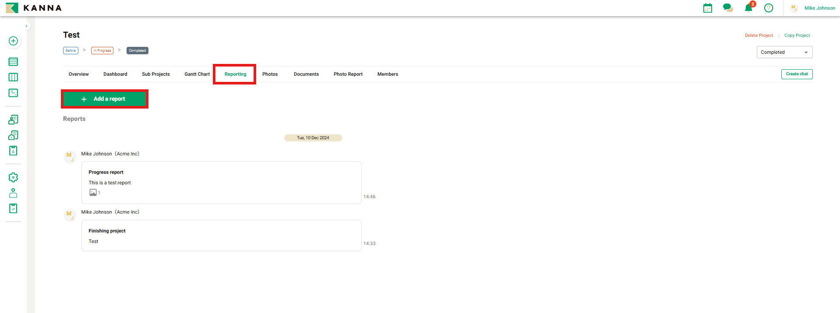Click the plus circle icon in sidebar
This screenshot has height=313, width=840.
[13, 41]
